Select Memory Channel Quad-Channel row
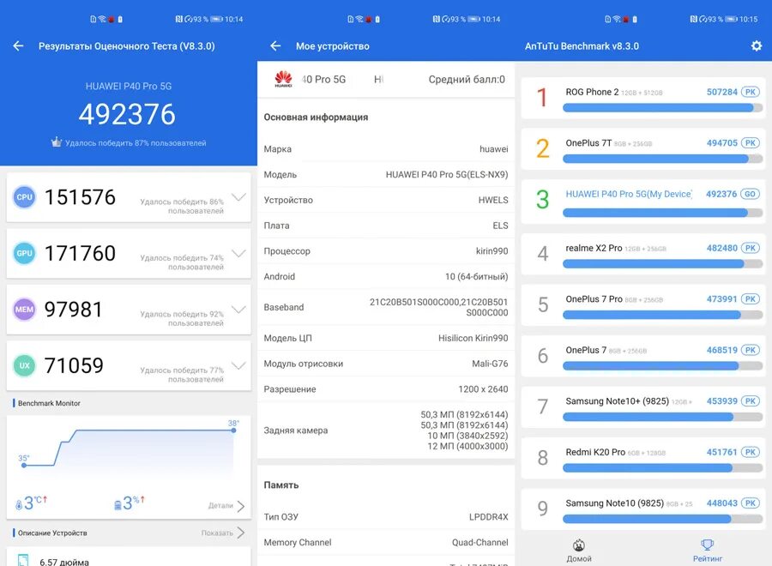Screen dimensions: 772x566 coord(386,542)
